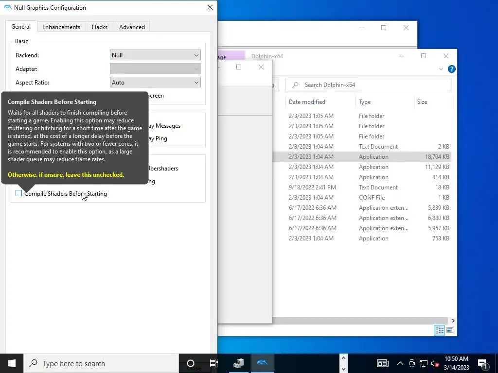Click the magnifier icon in Explorer search
This screenshot has height=373, width=498.
pos(295,85)
